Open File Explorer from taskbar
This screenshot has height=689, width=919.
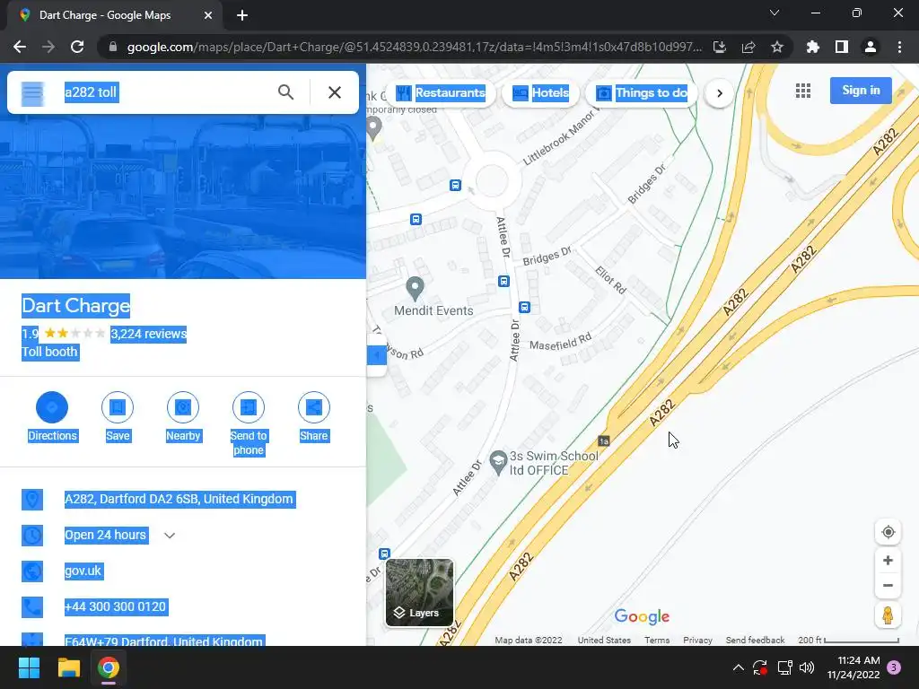pos(68,667)
